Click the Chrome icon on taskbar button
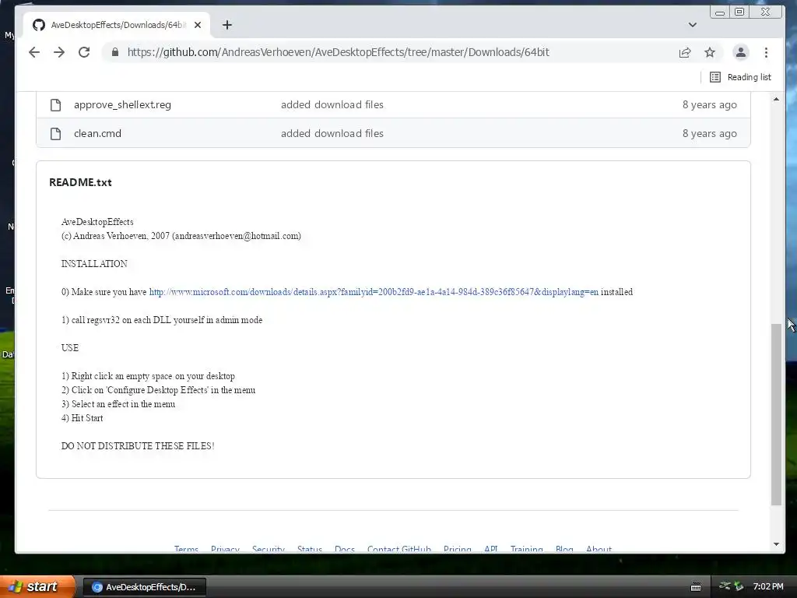This screenshot has width=797, height=598. pyautogui.click(x=97, y=587)
